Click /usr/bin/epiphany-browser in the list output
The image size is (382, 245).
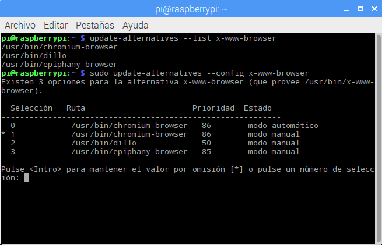pos(59,65)
